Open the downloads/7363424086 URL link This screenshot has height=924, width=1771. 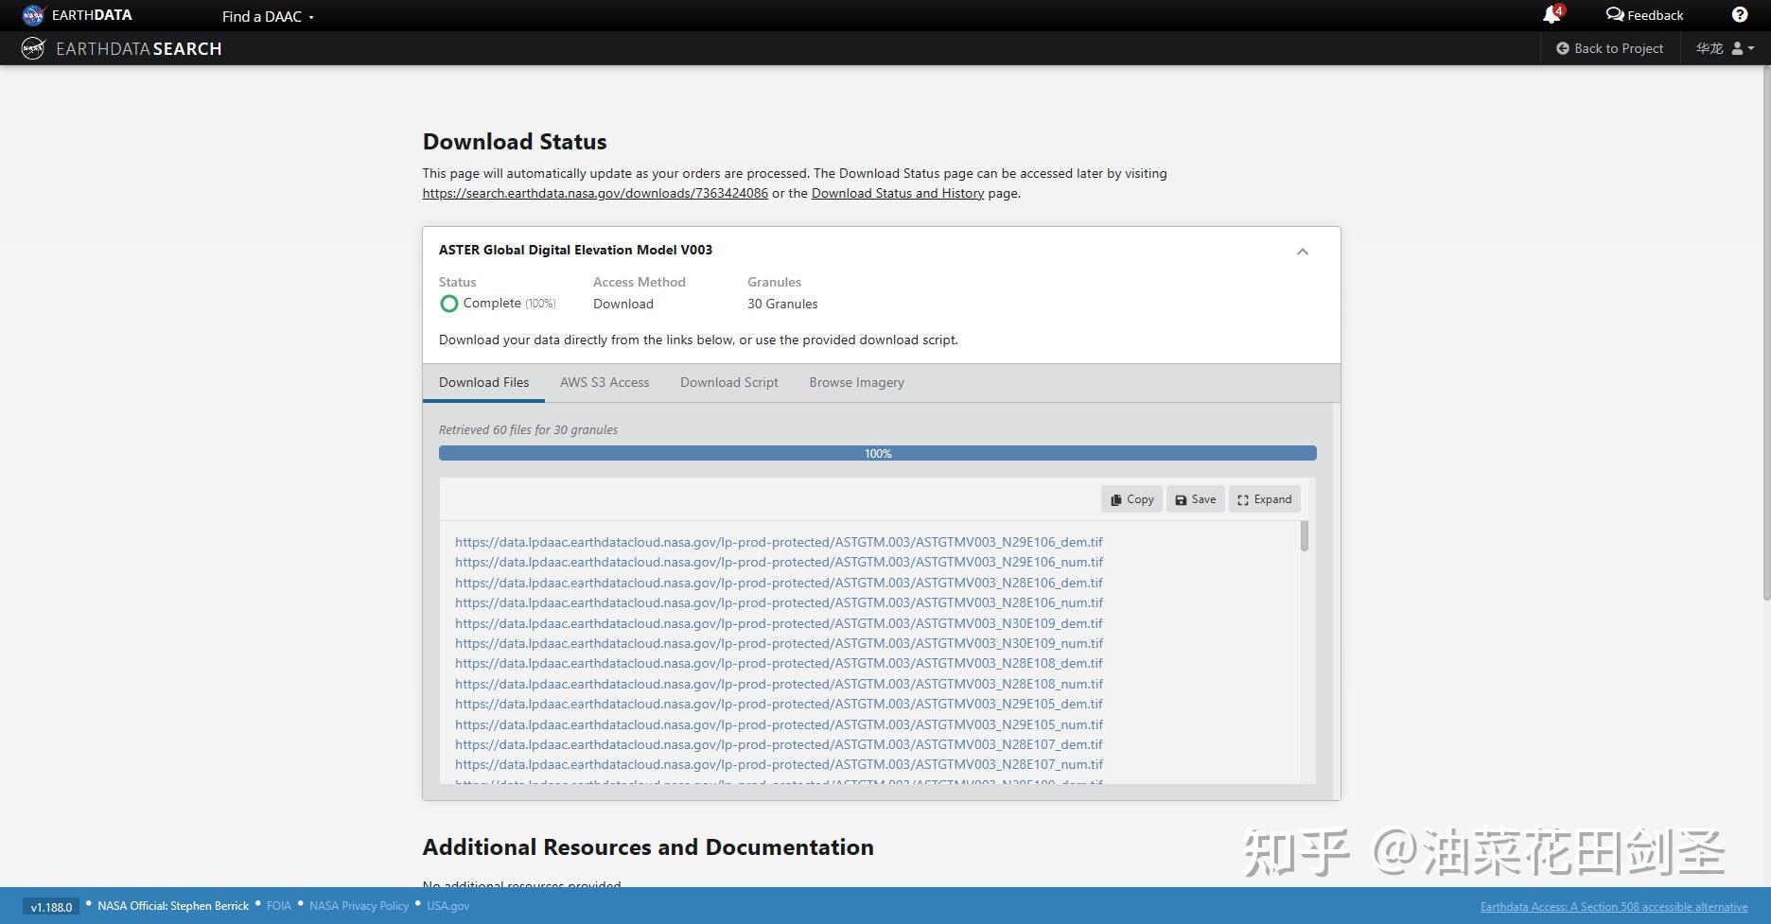point(595,193)
